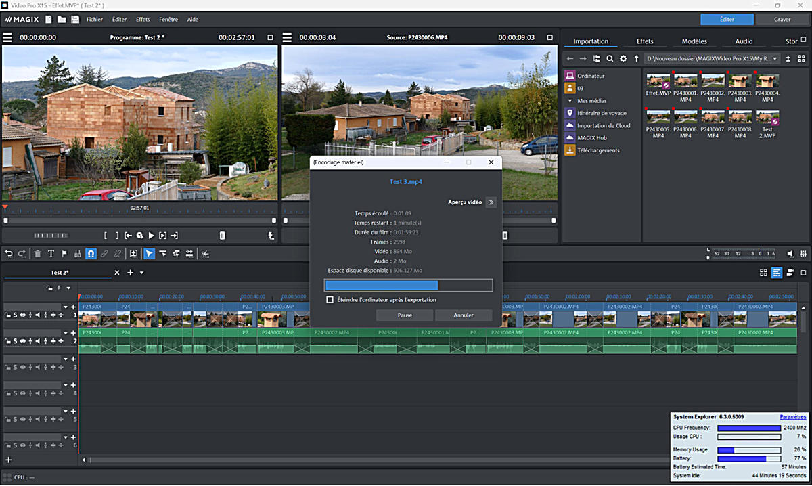Toggle the eye visibility on track 1
Image resolution: width=812 pixels, height=486 pixels.
(x=22, y=315)
